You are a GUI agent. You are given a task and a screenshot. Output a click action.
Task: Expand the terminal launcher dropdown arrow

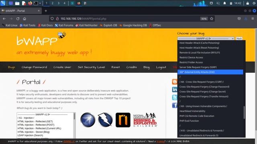[x=40, y=3]
